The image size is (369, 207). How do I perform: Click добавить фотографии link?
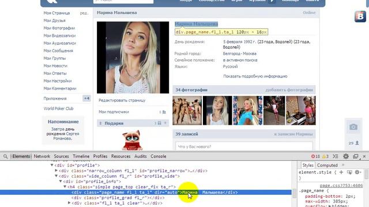click(289, 90)
